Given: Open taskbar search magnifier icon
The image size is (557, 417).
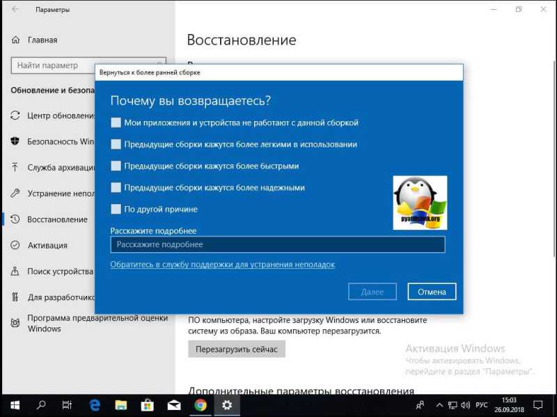Looking at the screenshot, I should [41, 405].
